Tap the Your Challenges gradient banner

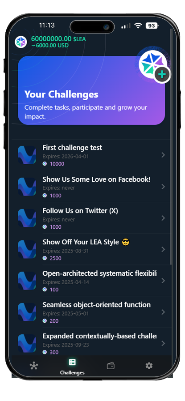point(91,90)
